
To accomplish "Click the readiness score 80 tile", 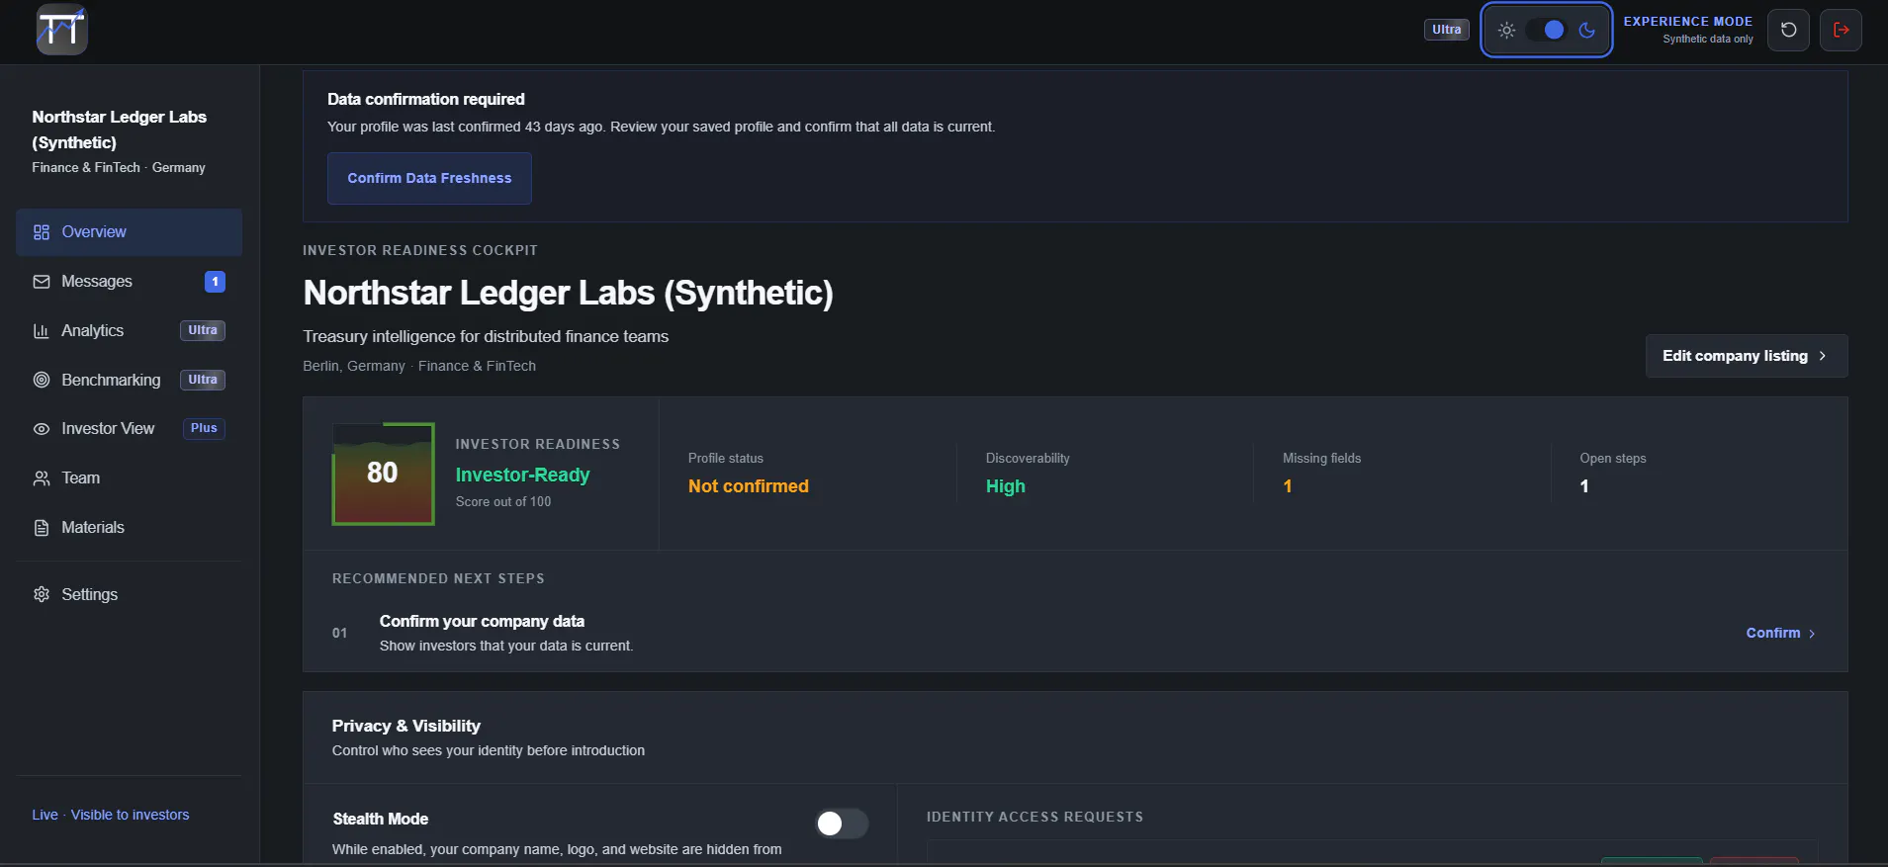I will point(383,474).
